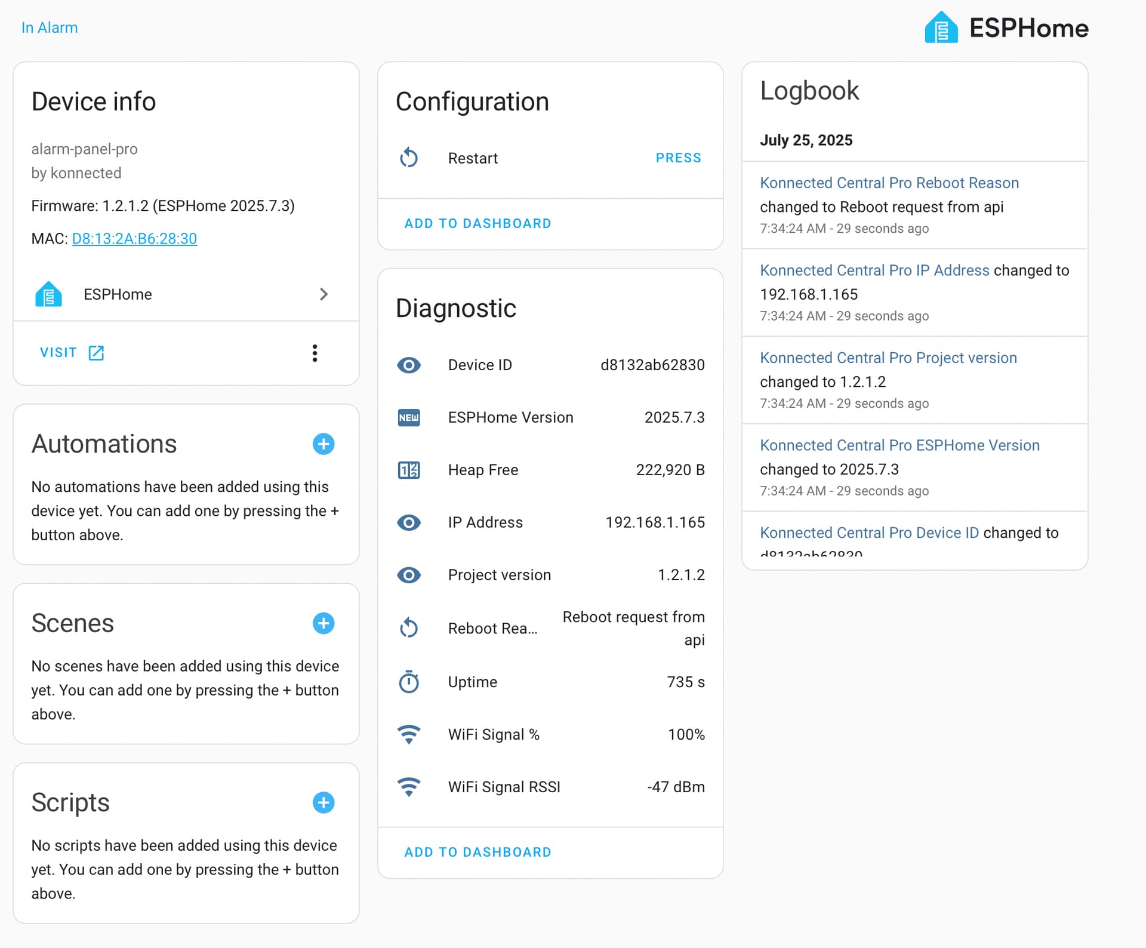Screen dimensions: 1146x948
Task: Add a new scene with plus icon
Action: point(324,623)
